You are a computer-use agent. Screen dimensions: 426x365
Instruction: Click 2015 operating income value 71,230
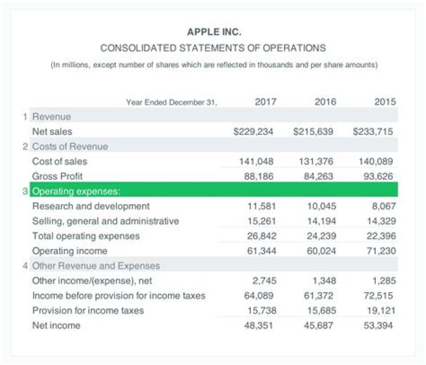381,250
